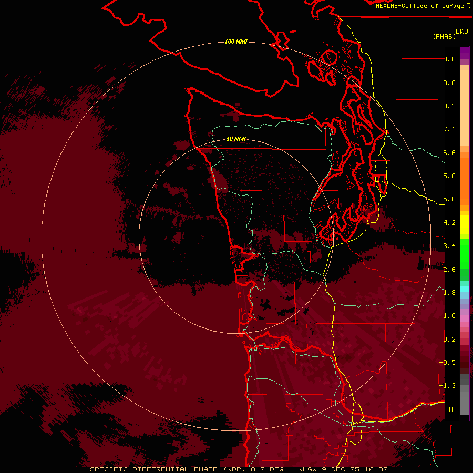Click the 9.8 scale value
The height and width of the screenshot is (473, 473).
point(449,59)
